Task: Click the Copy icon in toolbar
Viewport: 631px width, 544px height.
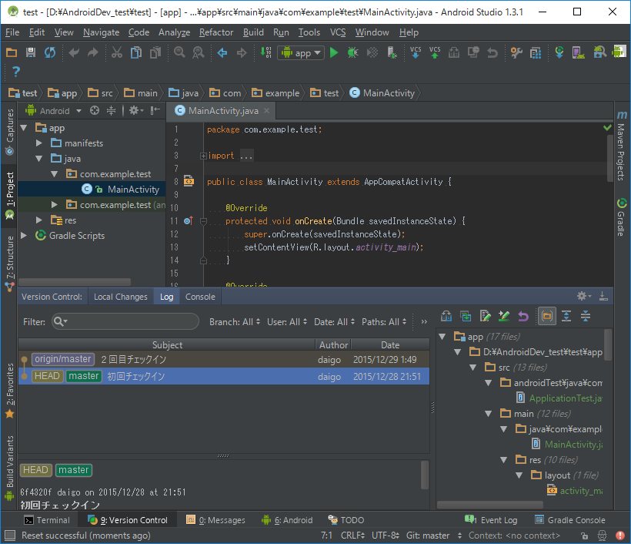Action: (136, 52)
